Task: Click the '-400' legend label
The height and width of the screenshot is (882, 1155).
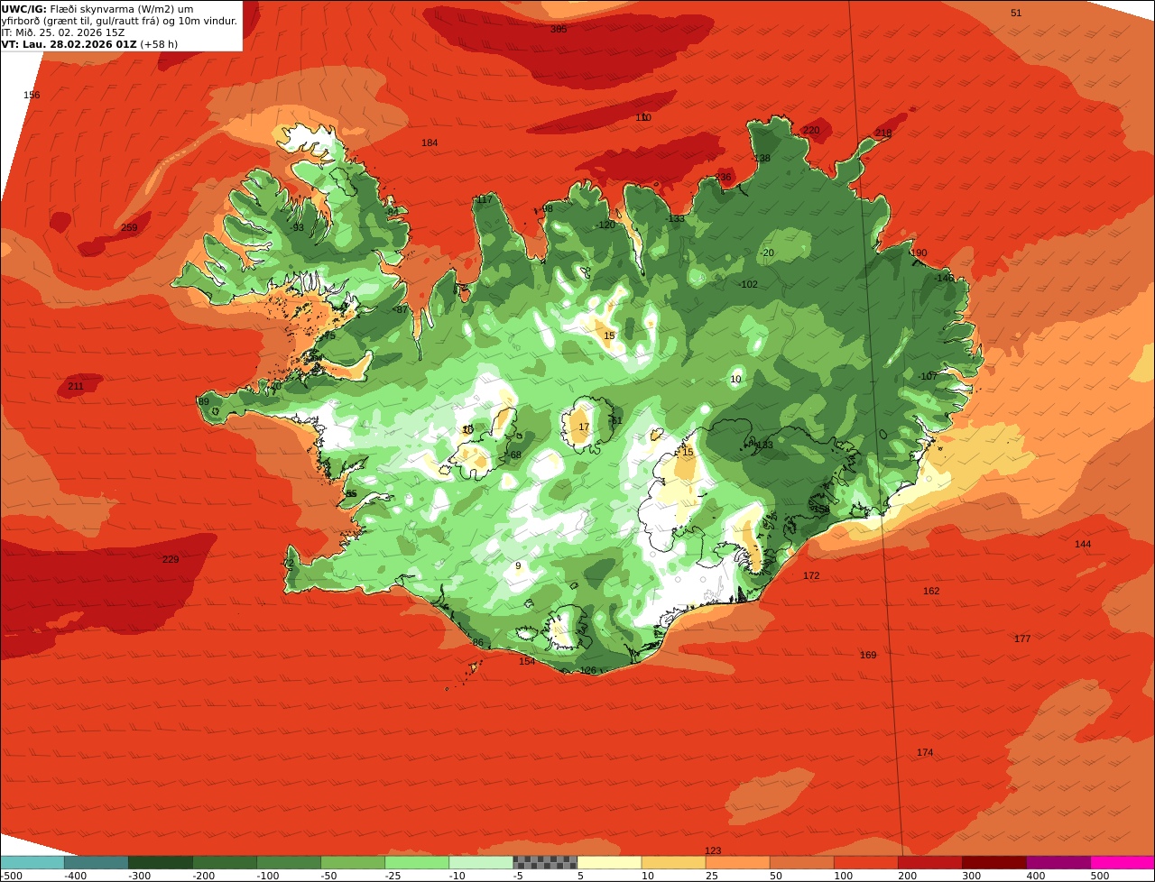Action: 76,876
